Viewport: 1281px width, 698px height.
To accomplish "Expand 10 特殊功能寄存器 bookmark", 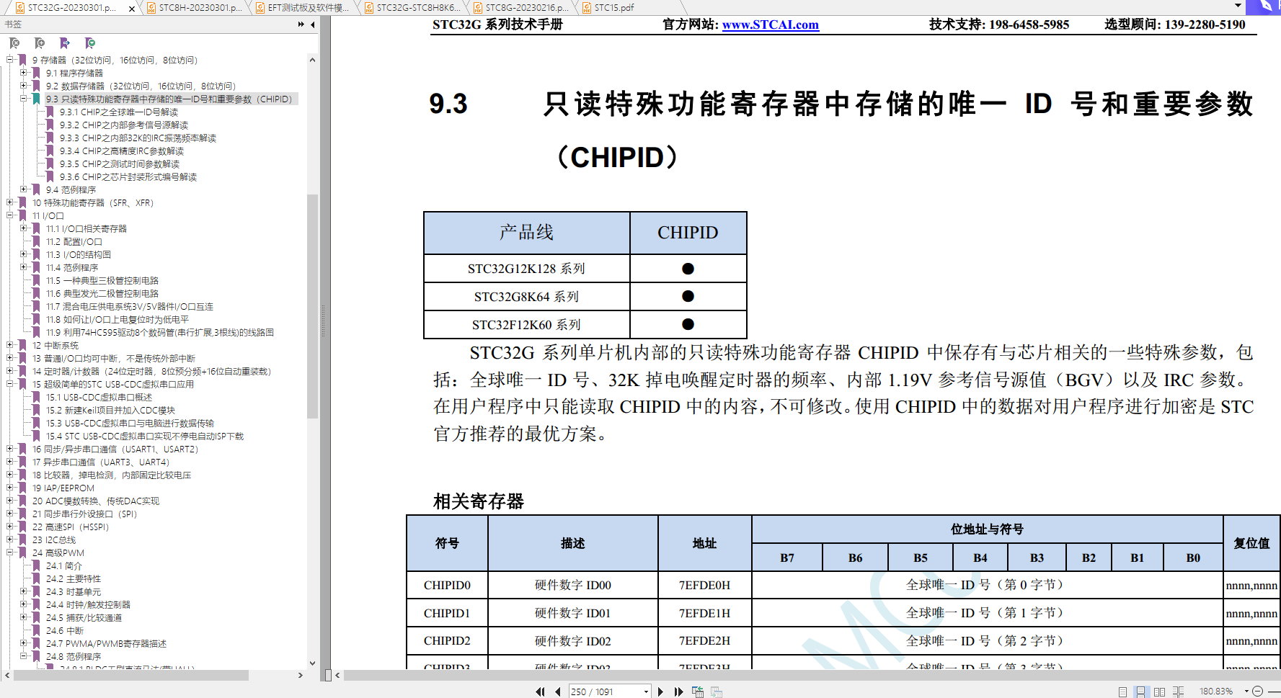I will 9,202.
